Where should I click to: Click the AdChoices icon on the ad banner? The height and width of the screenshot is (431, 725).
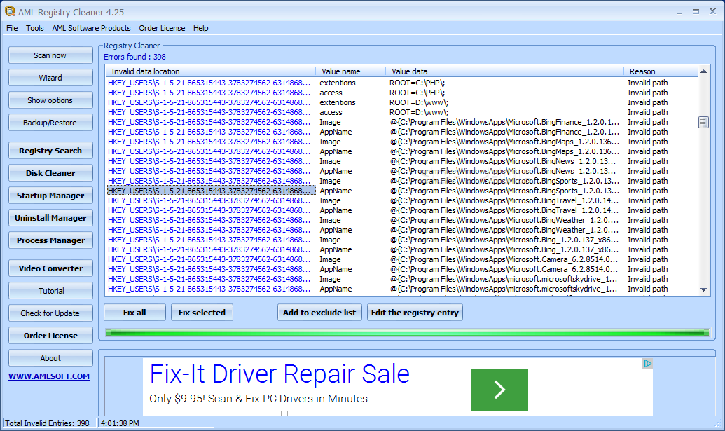pos(647,364)
